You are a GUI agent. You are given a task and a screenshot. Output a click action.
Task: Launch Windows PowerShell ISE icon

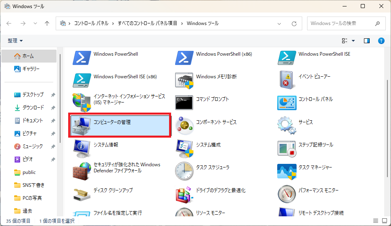pos(287,58)
